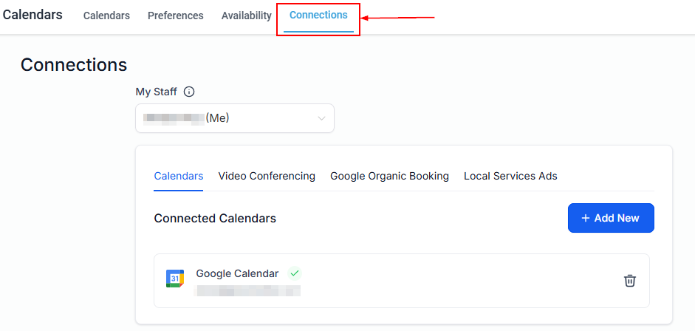
Task: Open the My Staff selection dropdown
Action: [x=234, y=118]
